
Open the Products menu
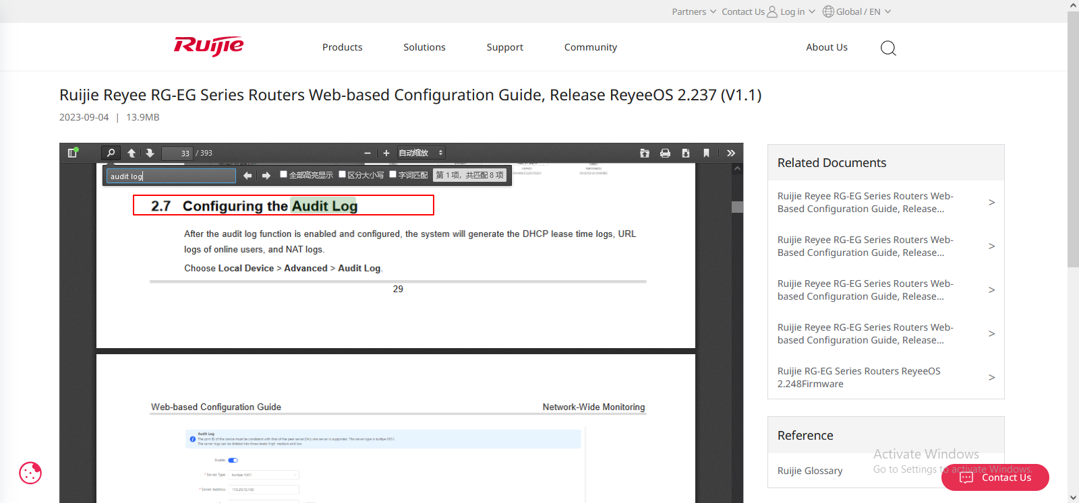point(342,47)
